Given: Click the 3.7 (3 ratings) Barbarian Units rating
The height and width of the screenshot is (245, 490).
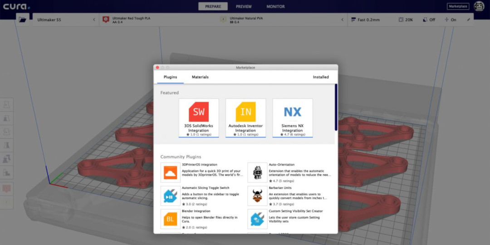Looking at the screenshot, I should click(282, 204).
